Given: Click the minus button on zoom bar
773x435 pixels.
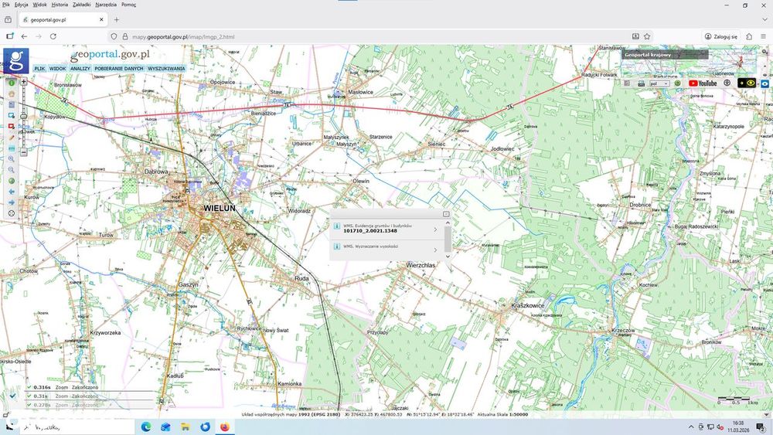Looking at the screenshot, I should pos(24,152).
